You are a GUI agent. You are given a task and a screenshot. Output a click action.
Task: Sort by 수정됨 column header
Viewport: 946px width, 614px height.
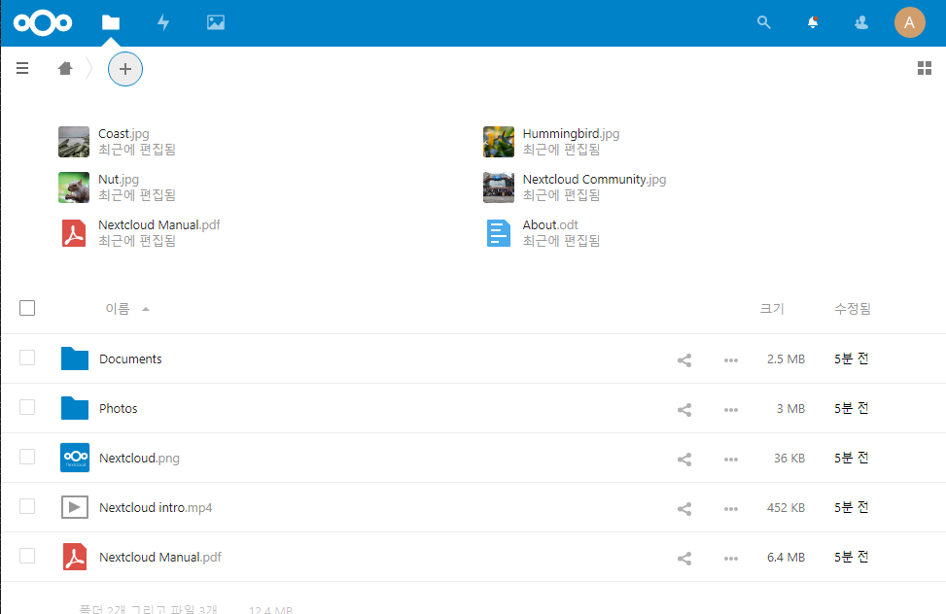(x=853, y=309)
